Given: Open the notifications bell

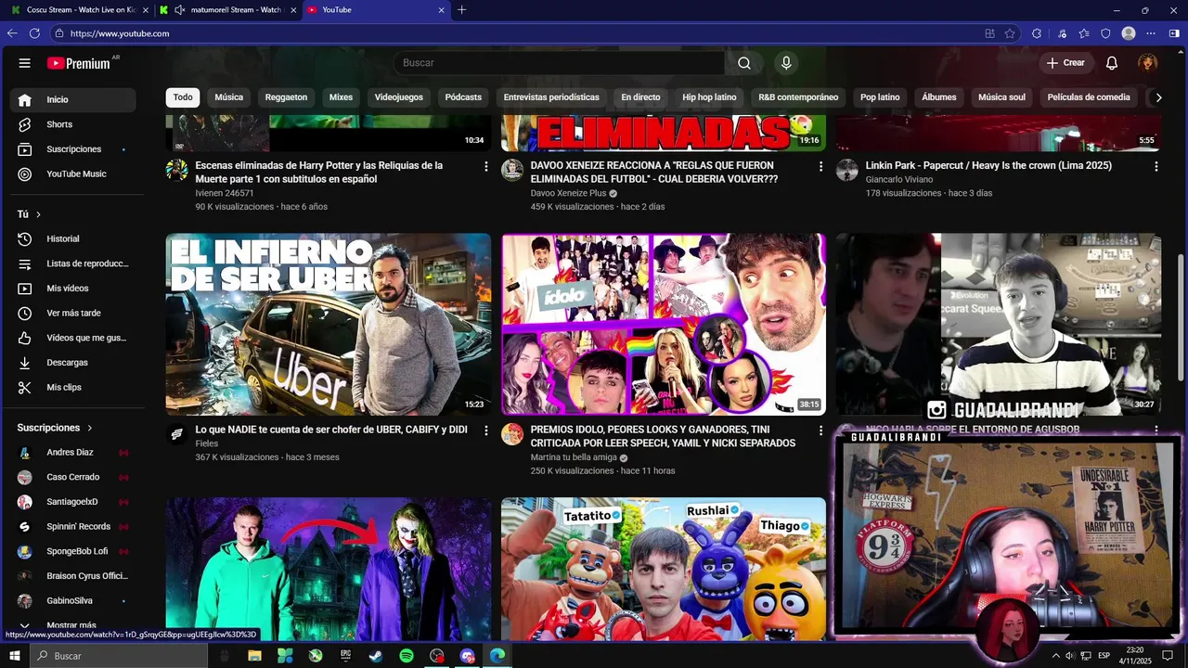Looking at the screenshot, I should pyautogui.click(x=1112, y=63).
